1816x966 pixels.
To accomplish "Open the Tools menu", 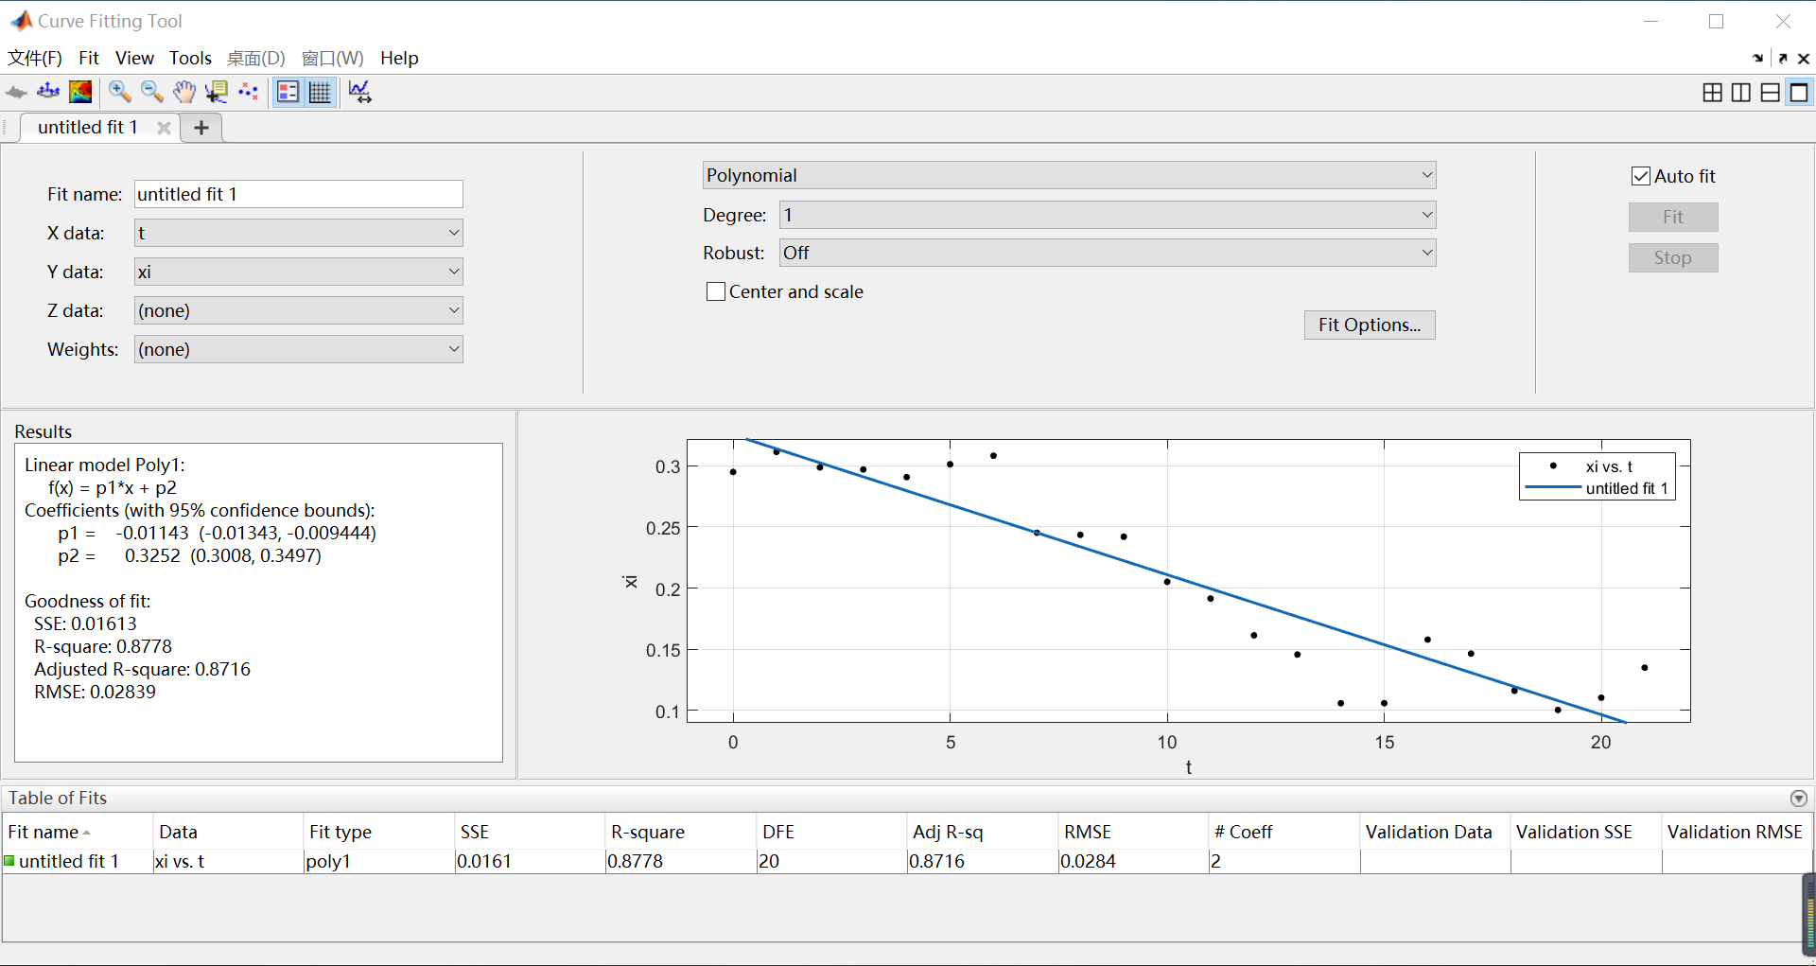I will coord(190,58).
